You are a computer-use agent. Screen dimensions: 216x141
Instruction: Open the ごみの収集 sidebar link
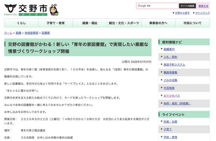pos(171,80)
